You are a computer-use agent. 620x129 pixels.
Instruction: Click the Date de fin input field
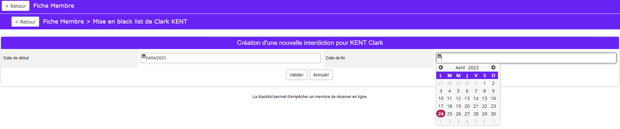point(526,58)
